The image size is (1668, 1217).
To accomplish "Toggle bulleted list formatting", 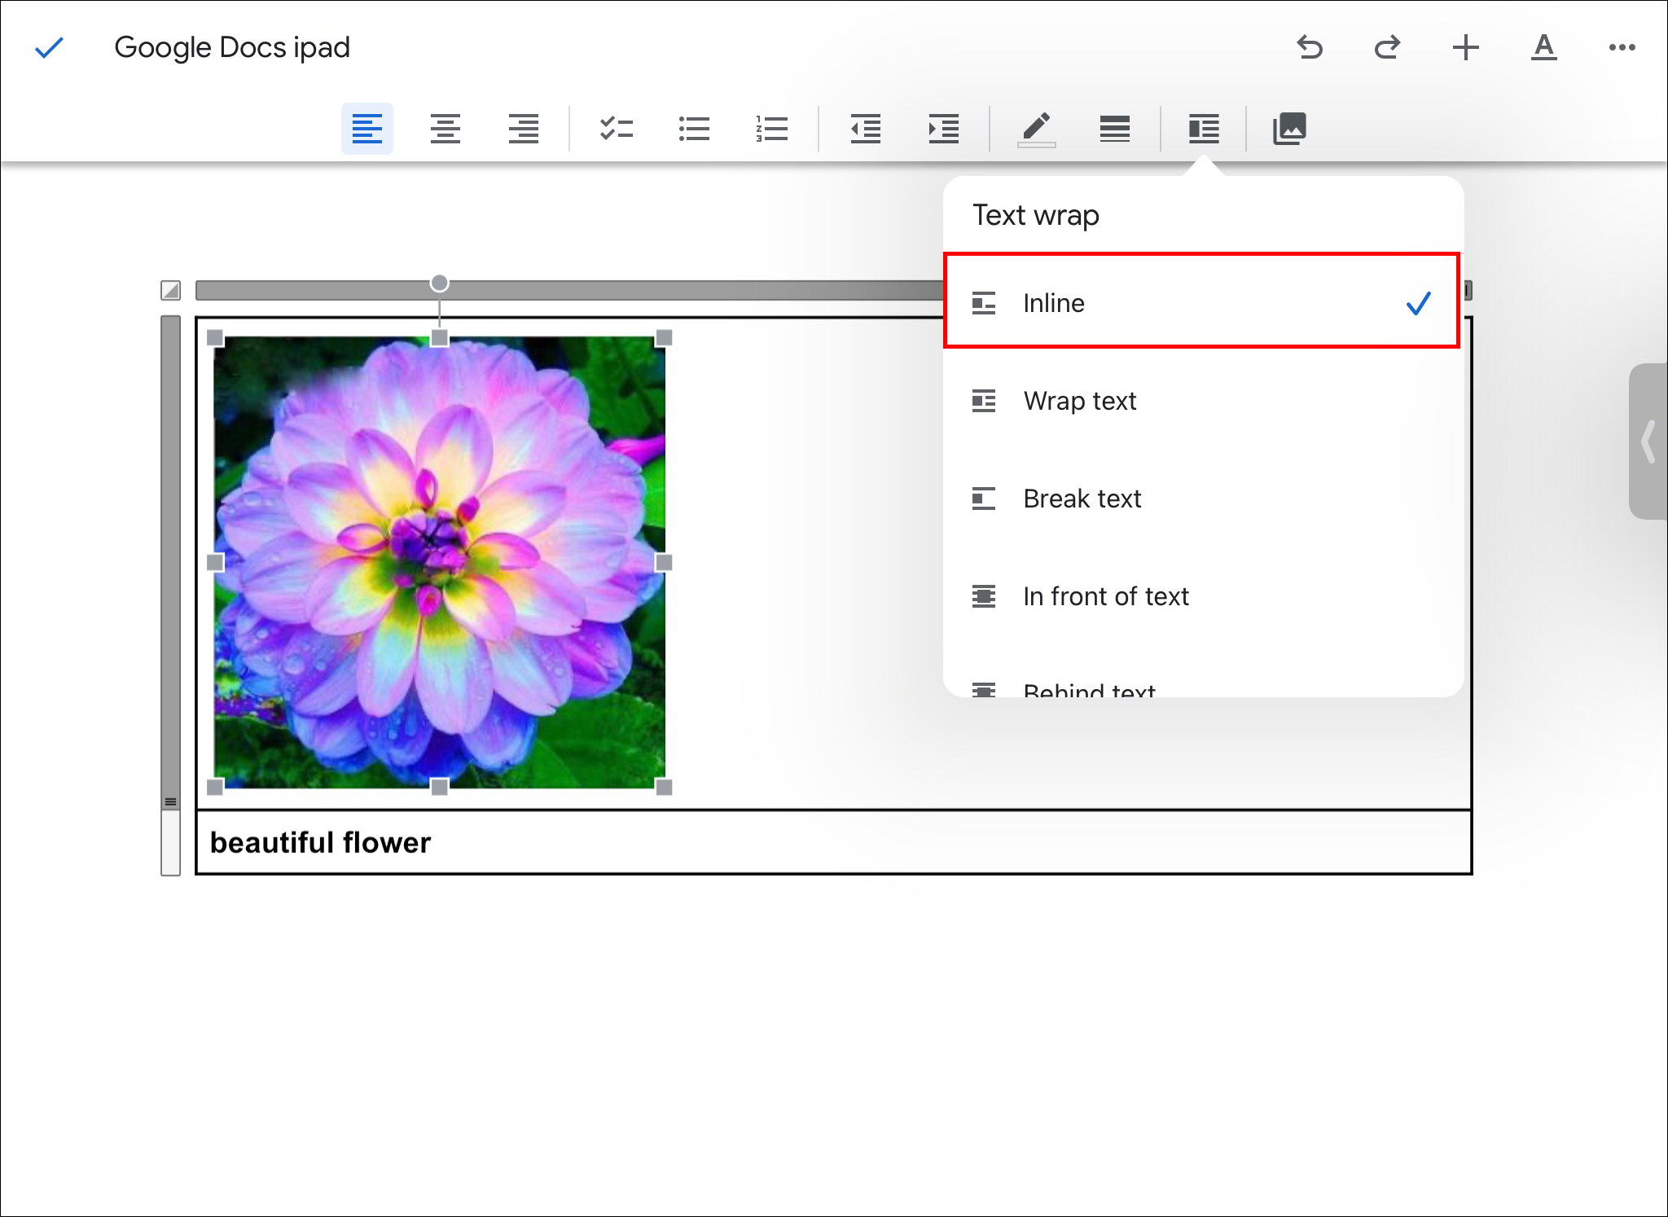I will point(694,129).
